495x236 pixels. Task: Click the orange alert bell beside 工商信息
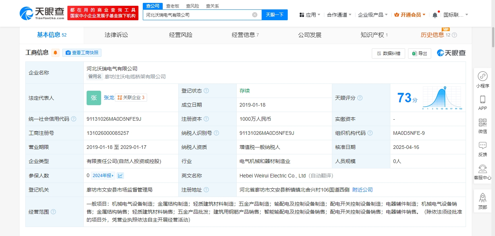coord(55,53)
